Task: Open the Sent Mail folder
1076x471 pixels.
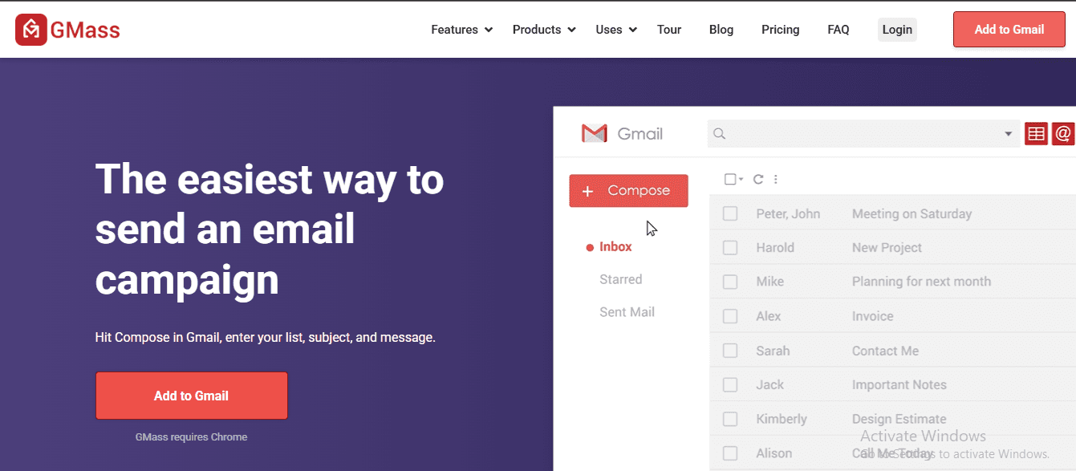Action: coord(627,312)
